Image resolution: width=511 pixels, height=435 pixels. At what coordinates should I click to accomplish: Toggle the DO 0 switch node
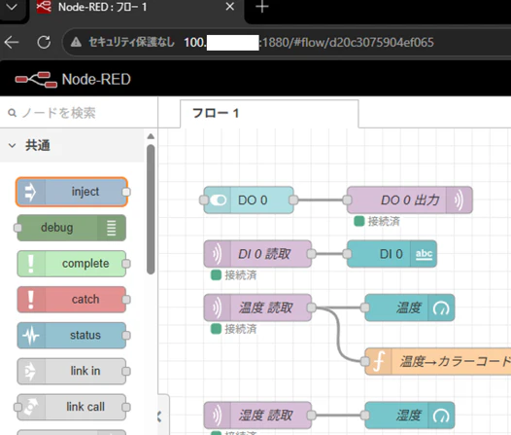click(x=218, y=199)
